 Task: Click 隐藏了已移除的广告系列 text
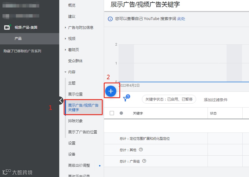click(22, 51)
